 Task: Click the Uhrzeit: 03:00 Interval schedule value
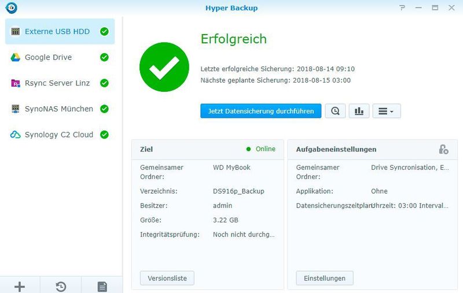click(x=410, y=206)
